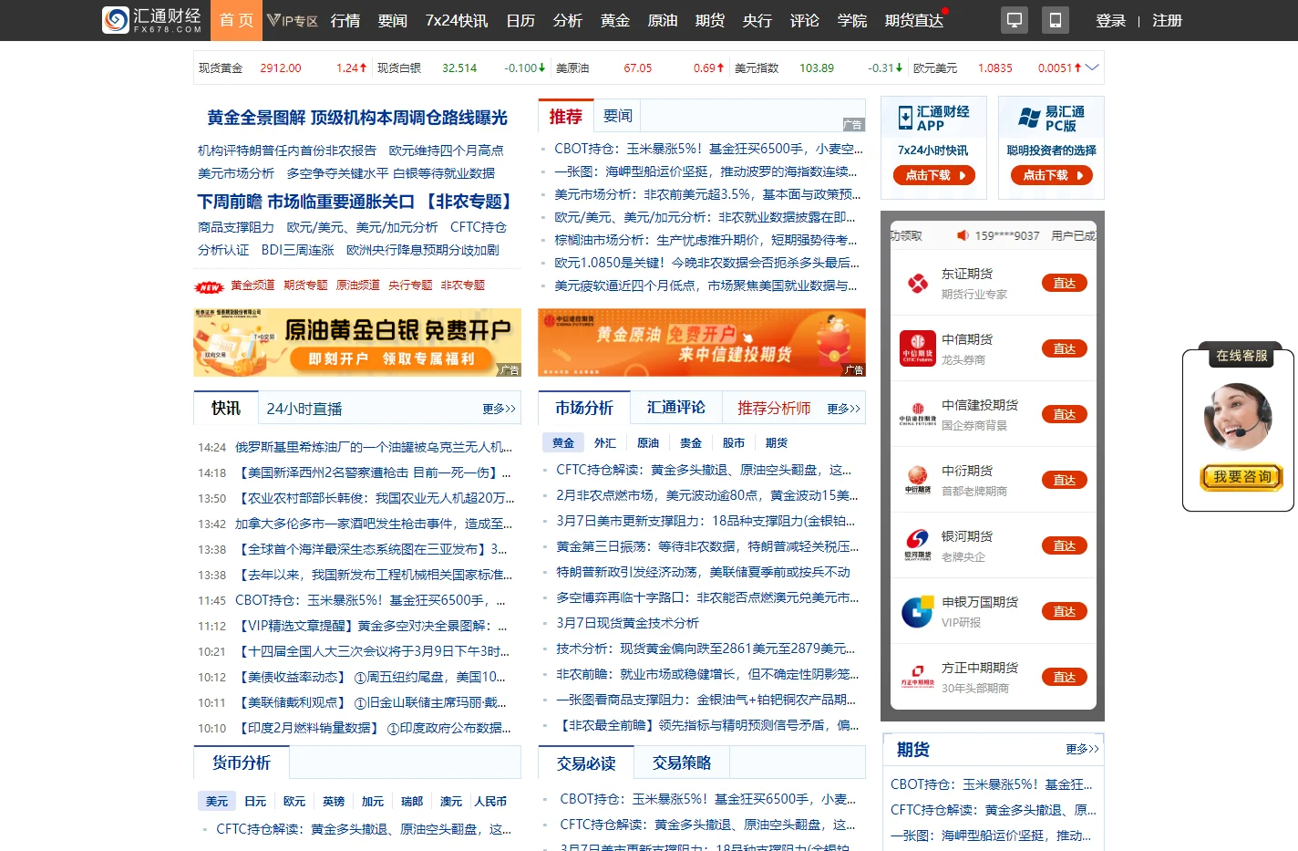Select 日元 under 货币分析
This screenshot has width=1298, height=851.
255,802
